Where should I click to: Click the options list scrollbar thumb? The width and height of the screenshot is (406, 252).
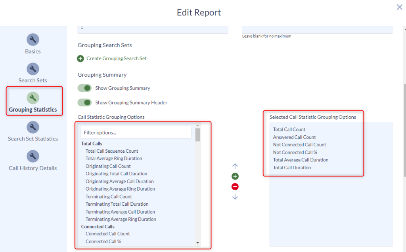(x=197, y=135)
